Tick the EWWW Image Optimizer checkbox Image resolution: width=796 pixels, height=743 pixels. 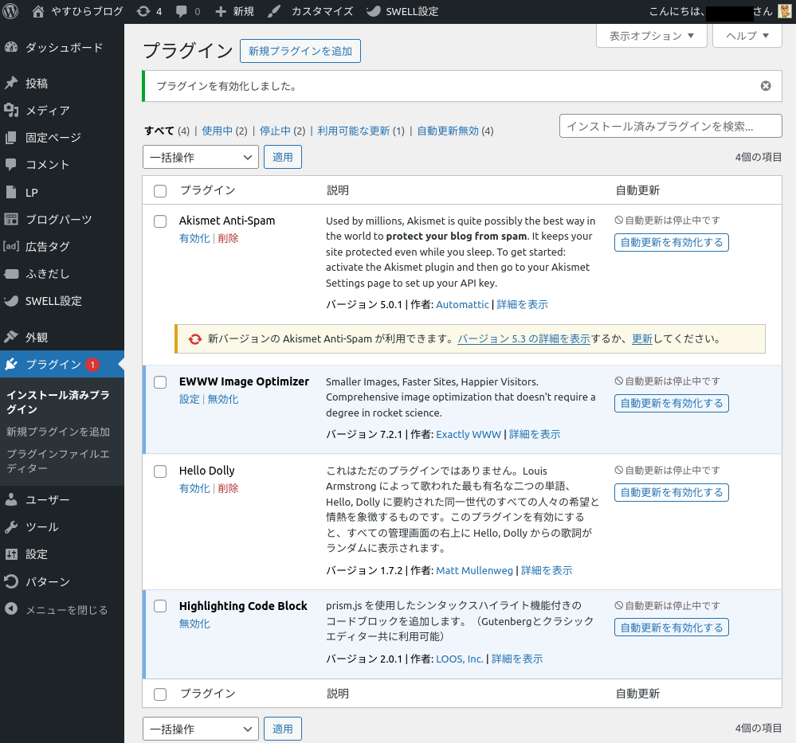160,382
